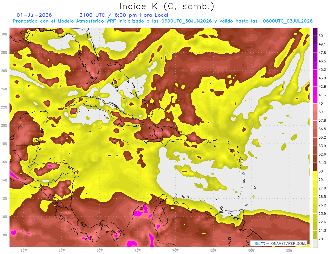Click the colorbar value "27.8"
Screen dimensions: 328x254
322,188
